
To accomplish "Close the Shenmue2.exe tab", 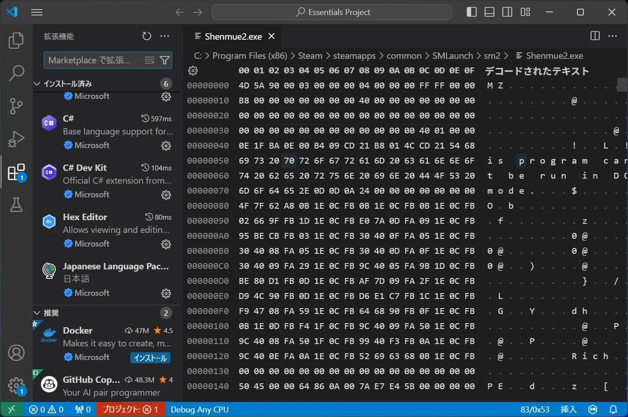I will point(272,36).
